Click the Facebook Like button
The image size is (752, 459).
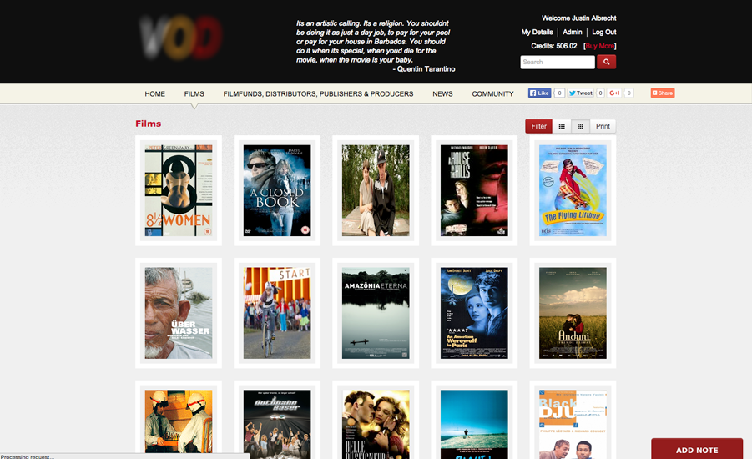(539, 93)
